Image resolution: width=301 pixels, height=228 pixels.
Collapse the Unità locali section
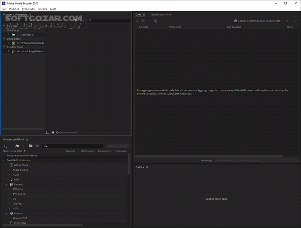tap(4, 30)
